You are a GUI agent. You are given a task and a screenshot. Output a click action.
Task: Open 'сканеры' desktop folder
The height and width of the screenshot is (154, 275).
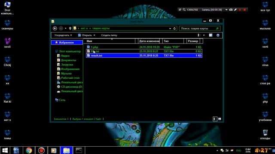(x=7, y=25)
